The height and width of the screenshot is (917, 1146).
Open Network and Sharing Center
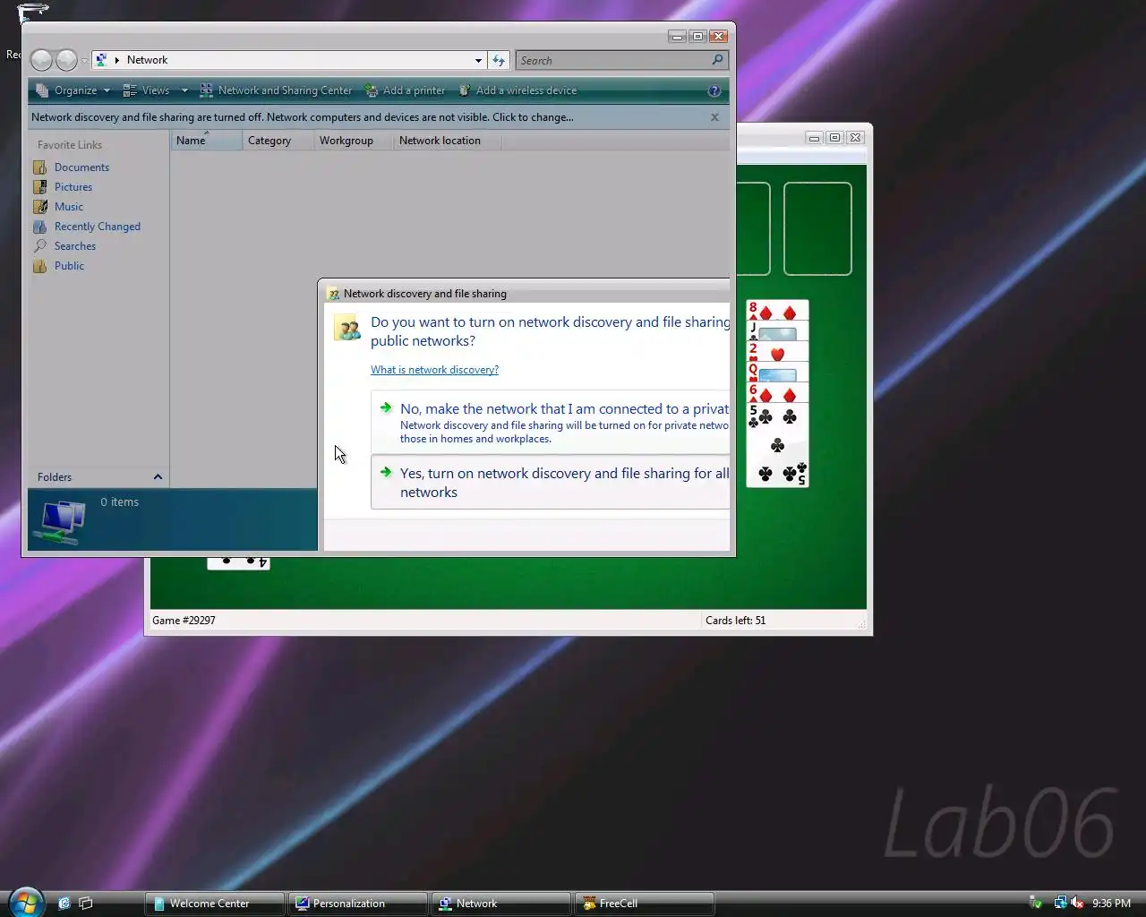pos(276,90)
